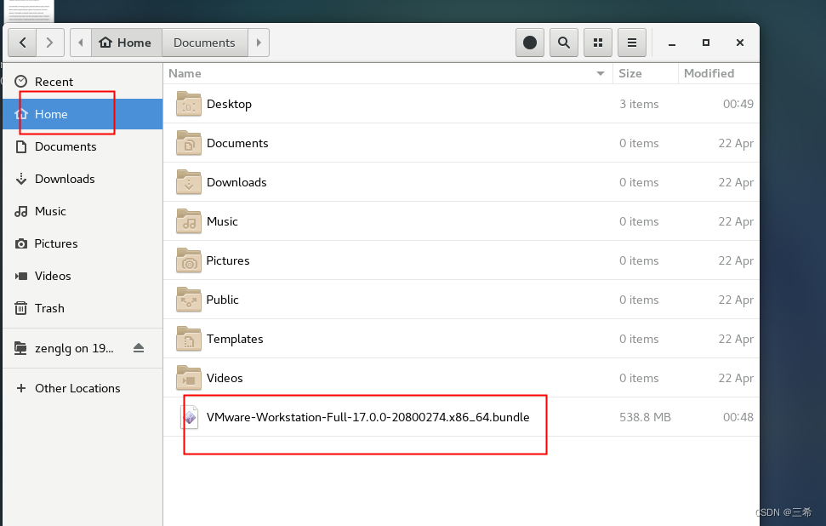The height and width of the screenshot is (526, 826).
Task: Click the eject icon next to zenglg server
Action: click(x=139, y=347)
